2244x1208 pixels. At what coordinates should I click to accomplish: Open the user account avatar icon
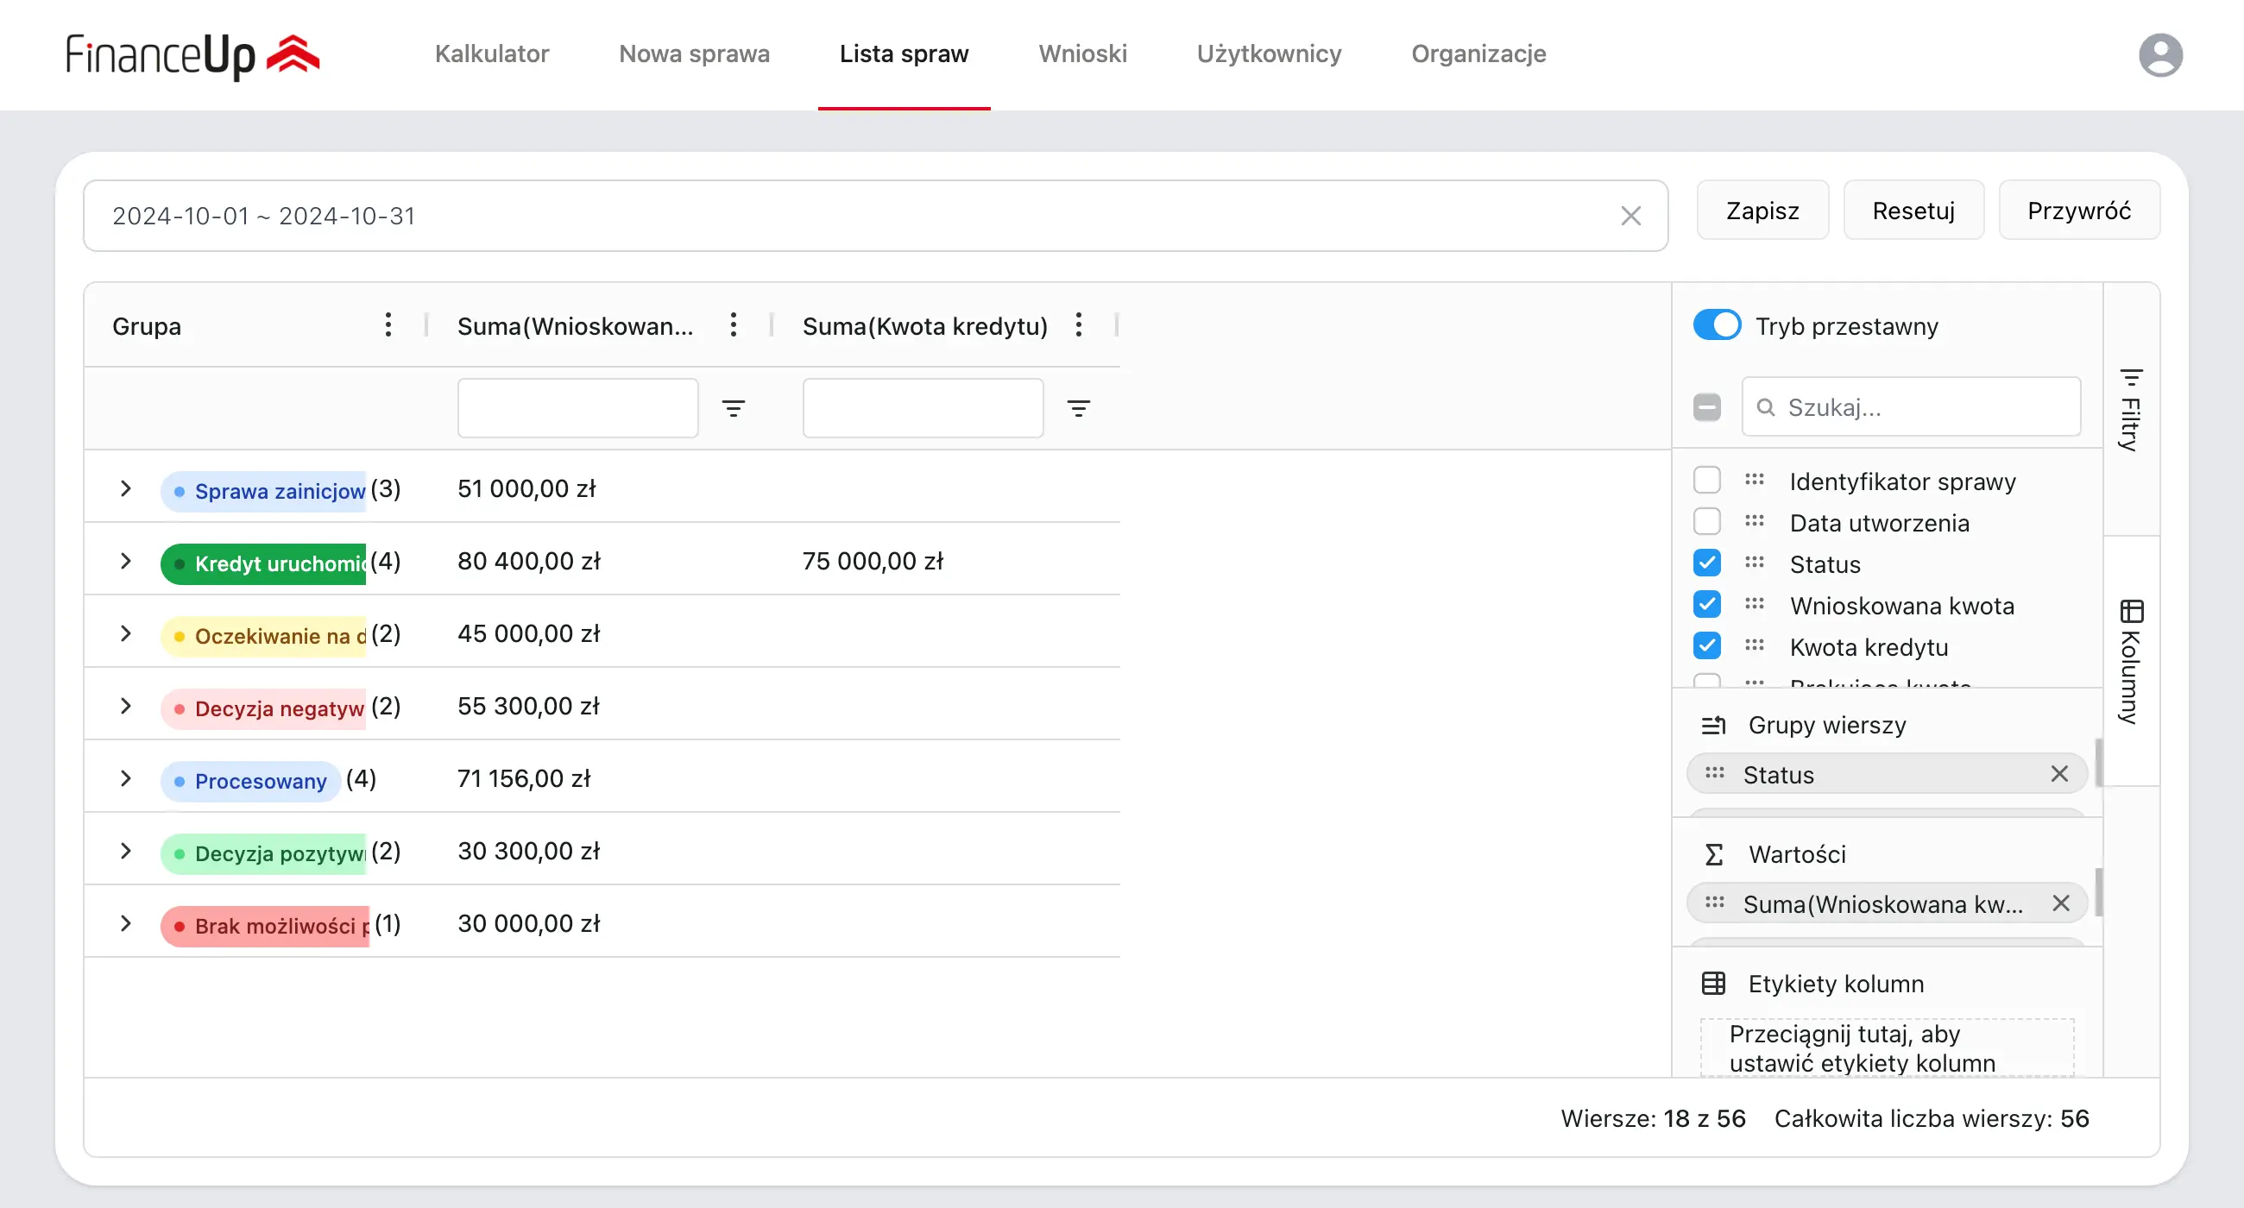click(2160, 55)
